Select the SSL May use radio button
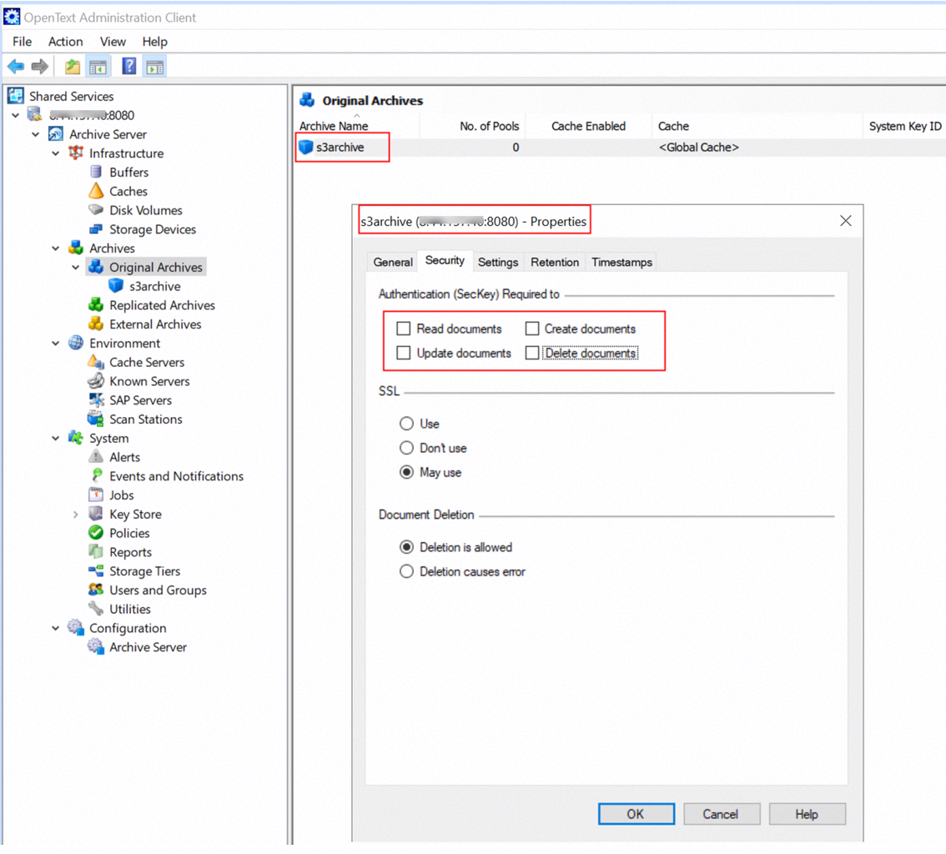The image size is (946, 854). coord(406,472)
